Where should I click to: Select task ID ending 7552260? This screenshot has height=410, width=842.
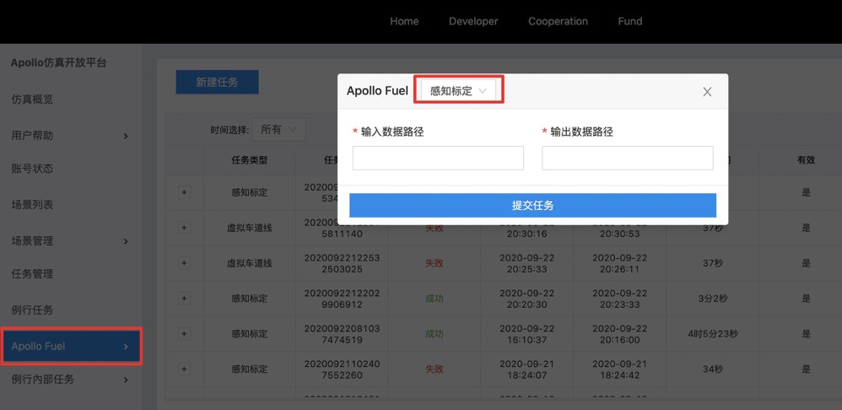pos(342,369)
